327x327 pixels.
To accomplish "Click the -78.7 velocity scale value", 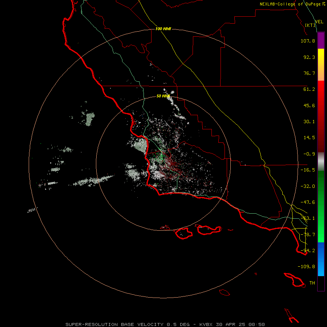I will click(308, 235).
